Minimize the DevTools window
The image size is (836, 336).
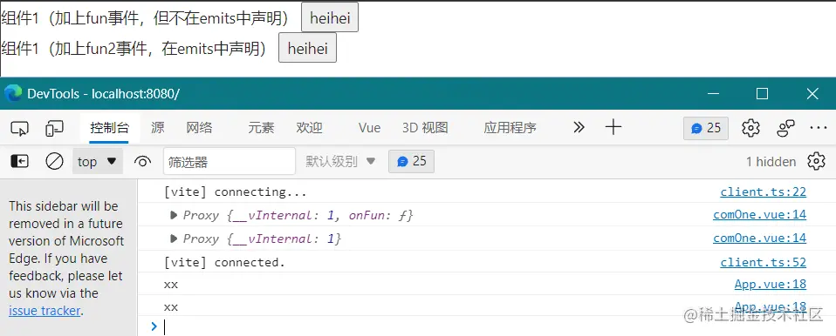pos(713,94)
